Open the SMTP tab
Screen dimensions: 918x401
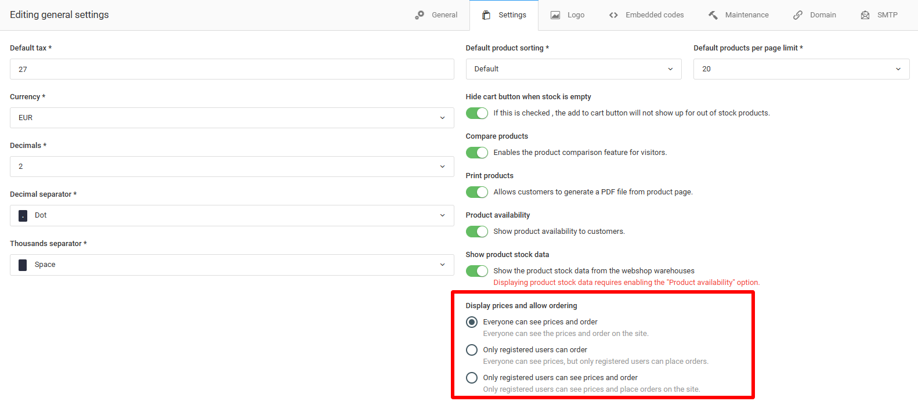click(879, 15)
